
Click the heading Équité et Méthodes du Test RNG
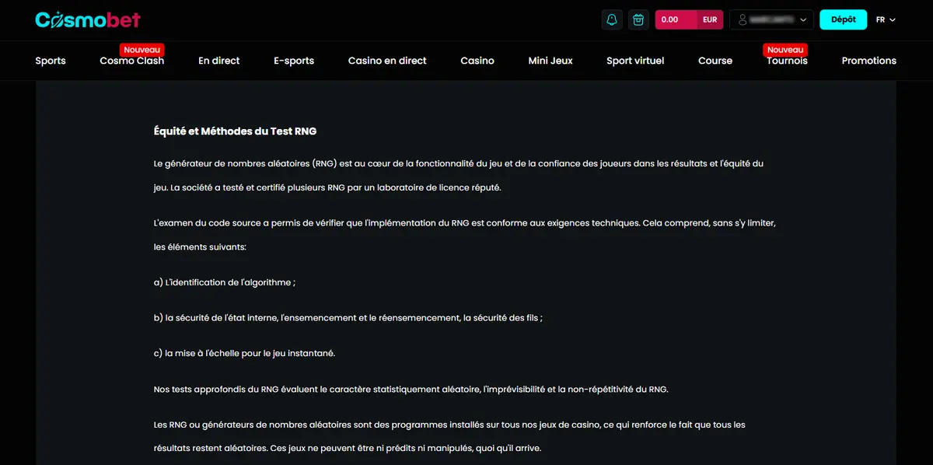pos(236,131)
